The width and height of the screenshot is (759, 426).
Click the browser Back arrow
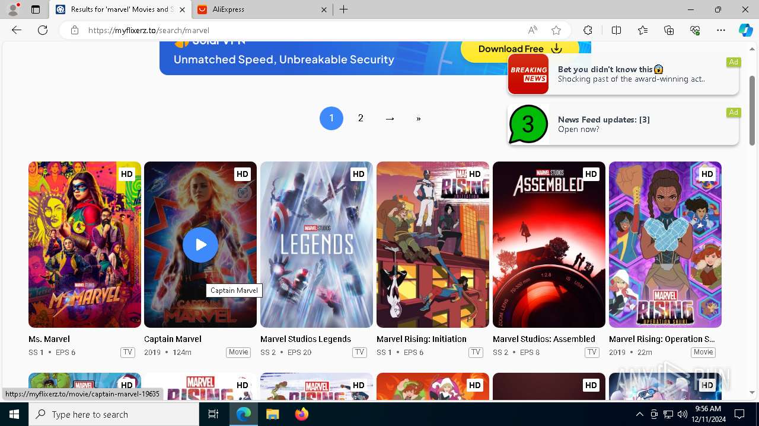tap(17, 30)
